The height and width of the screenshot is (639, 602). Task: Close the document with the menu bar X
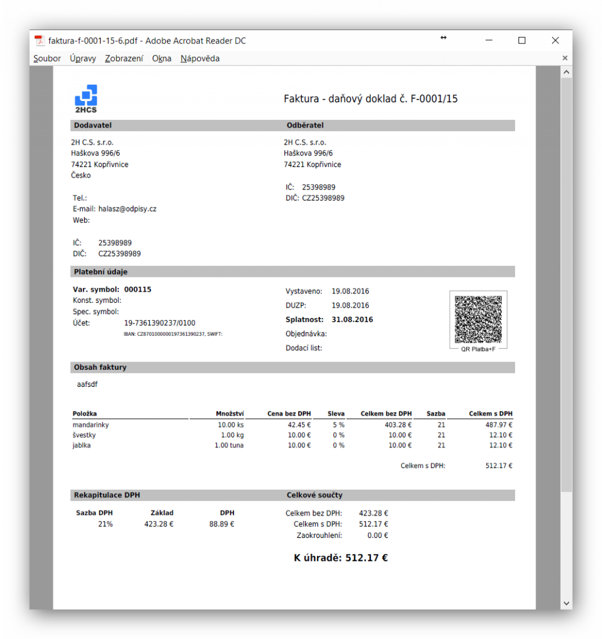[x=565, y=58]
